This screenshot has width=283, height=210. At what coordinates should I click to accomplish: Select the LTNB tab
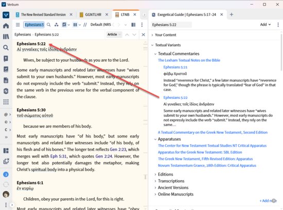[125, 14]
